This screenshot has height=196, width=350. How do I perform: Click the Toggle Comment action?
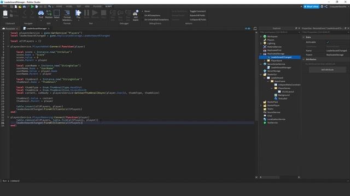coord(198,11)
